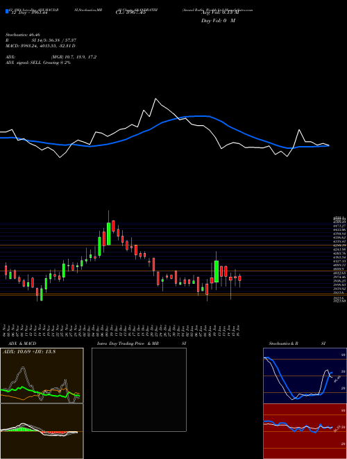The height and width of the screenshot is (459, 347).
Task: Click the empty Intra Day Trading panel
Action: [139, 389]
